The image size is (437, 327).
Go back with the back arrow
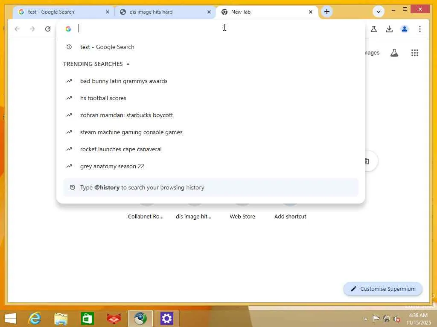point(17,29)
